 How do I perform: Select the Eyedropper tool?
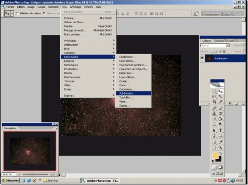[221, 142]
